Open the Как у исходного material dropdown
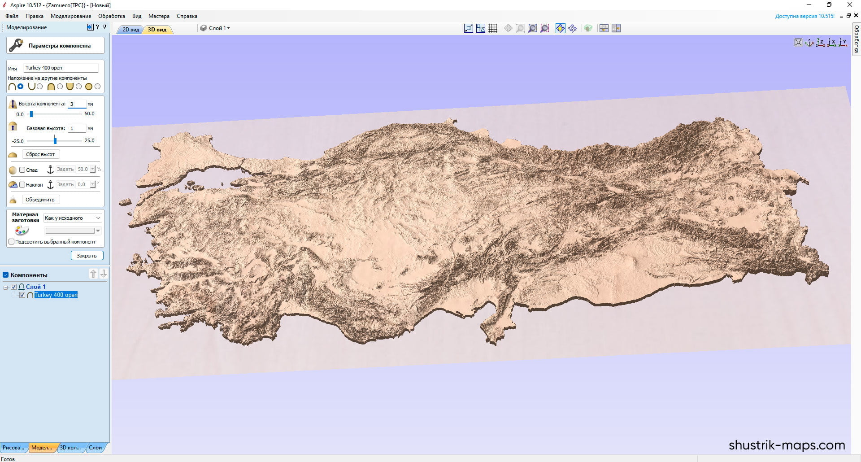 click(73, 218)
